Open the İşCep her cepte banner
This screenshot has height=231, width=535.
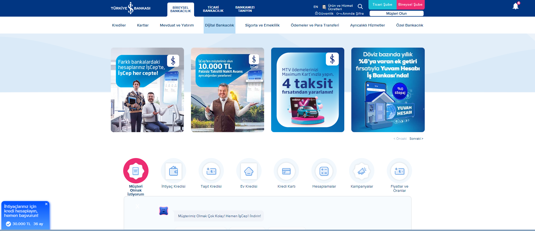147,90
